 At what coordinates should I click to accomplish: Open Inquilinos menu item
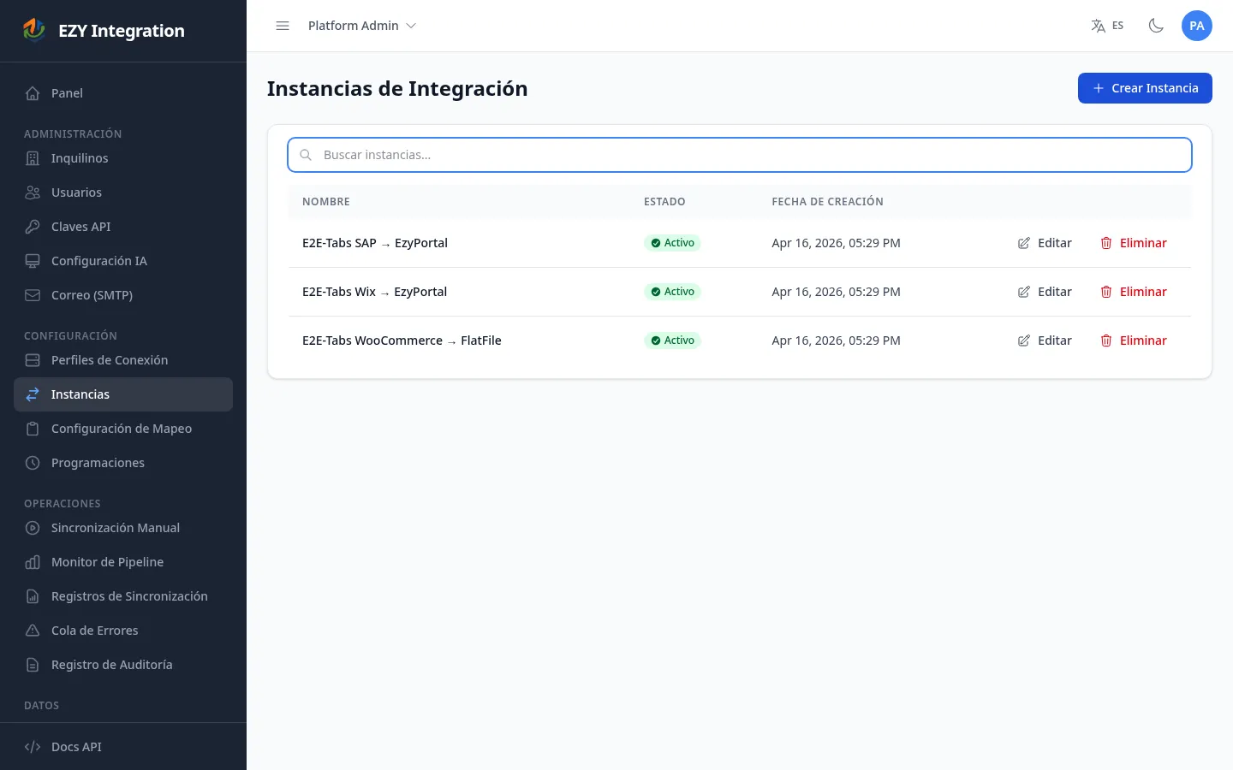(x=123, y=158)
